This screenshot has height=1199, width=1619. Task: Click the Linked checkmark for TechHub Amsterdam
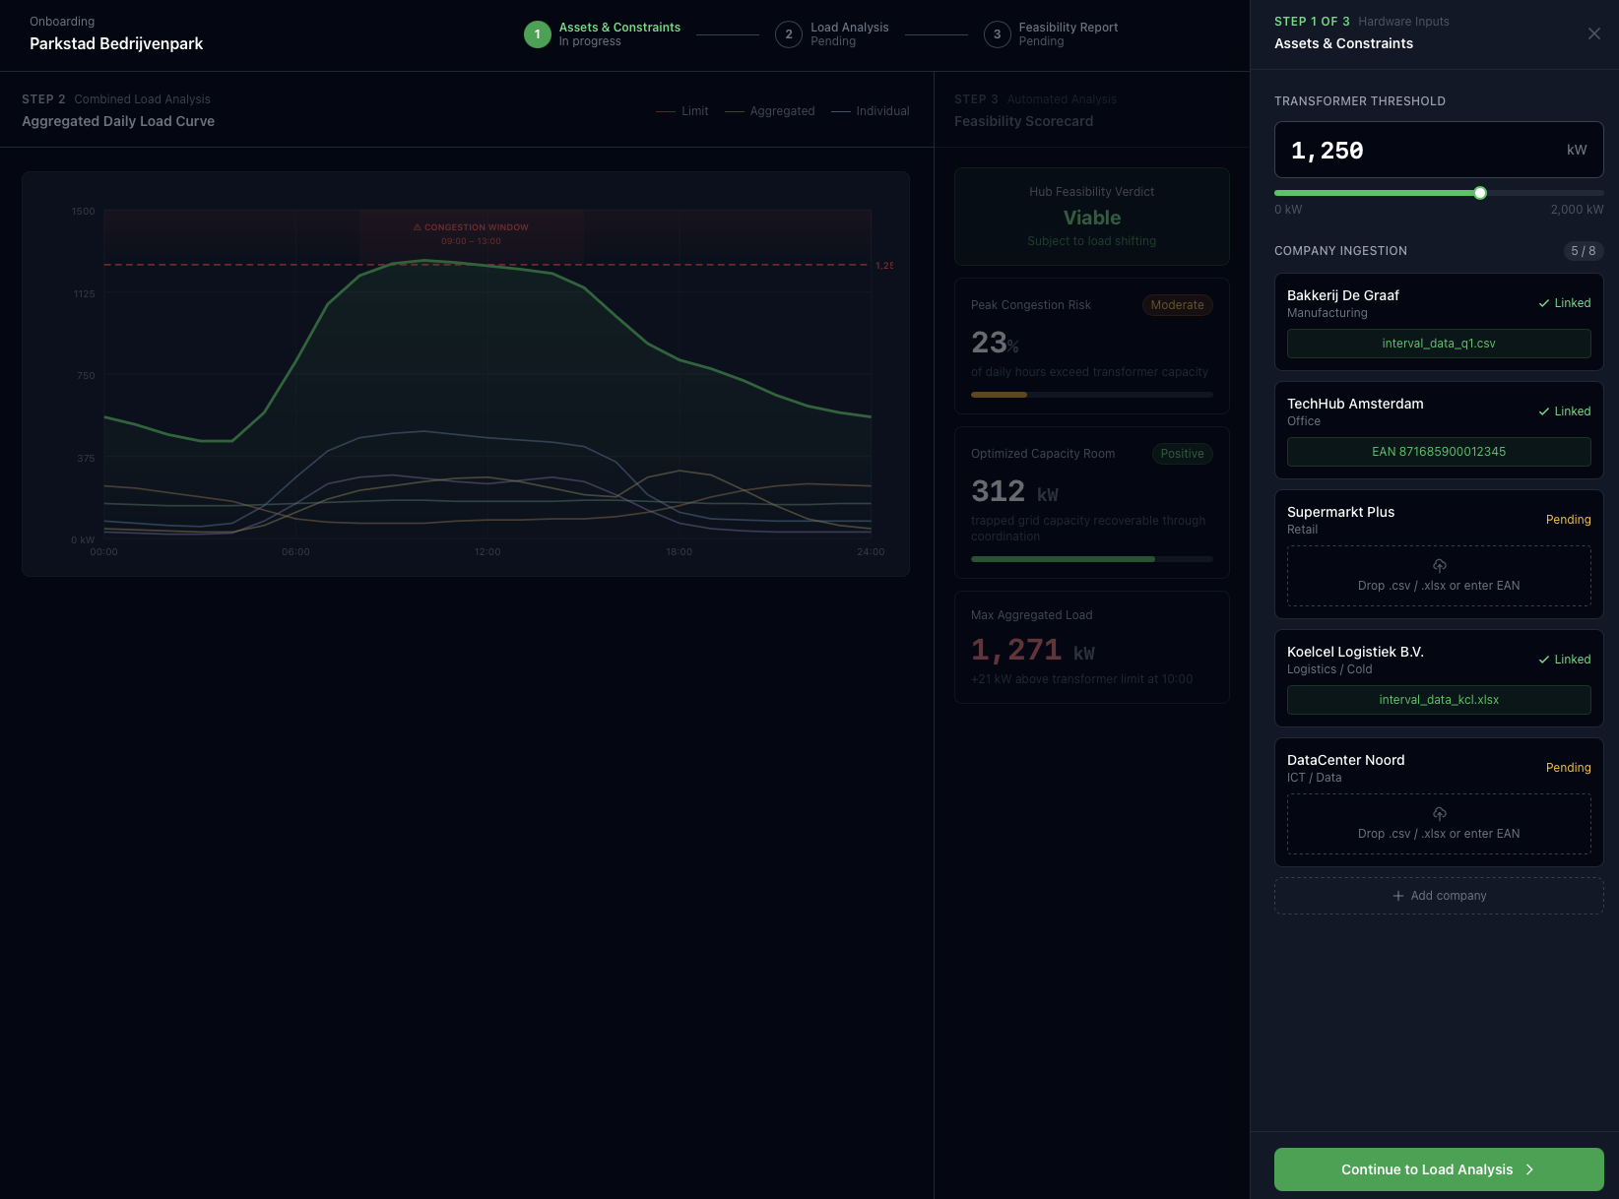(x=1544, y=411)
